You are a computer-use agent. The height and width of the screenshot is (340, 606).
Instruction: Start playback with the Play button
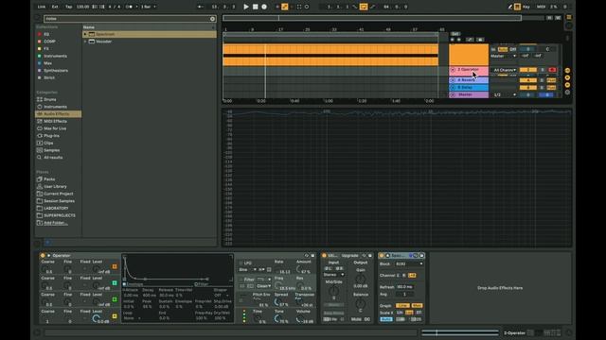246,7
